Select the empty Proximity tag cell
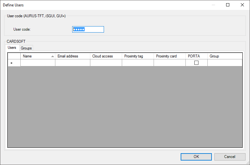Image resolution: width=250 pixels, height=165 pixels. coord(138,63)
